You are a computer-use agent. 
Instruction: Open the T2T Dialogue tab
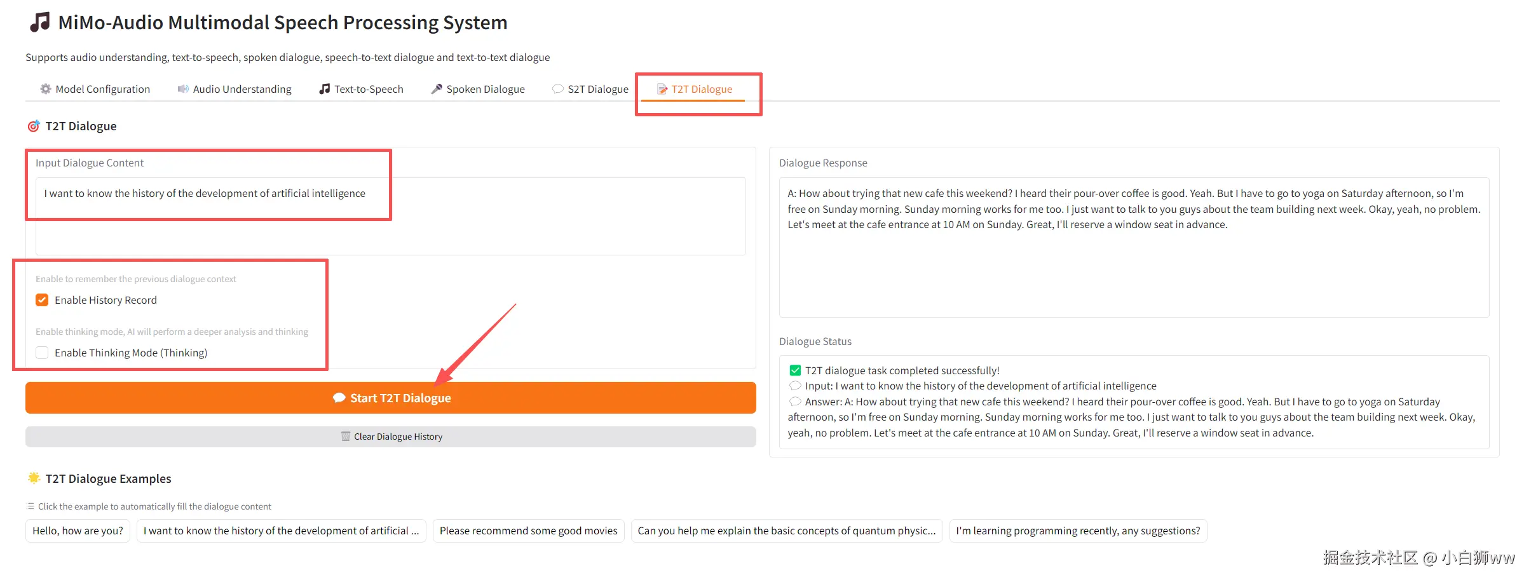tap(695, 89)
